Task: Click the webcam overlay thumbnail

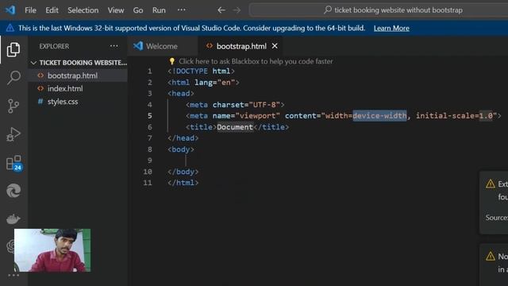Action: (52, 250)
